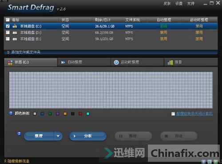Click the white color map swatch
The height and width of the screenshot is (164, 222).
35,114
